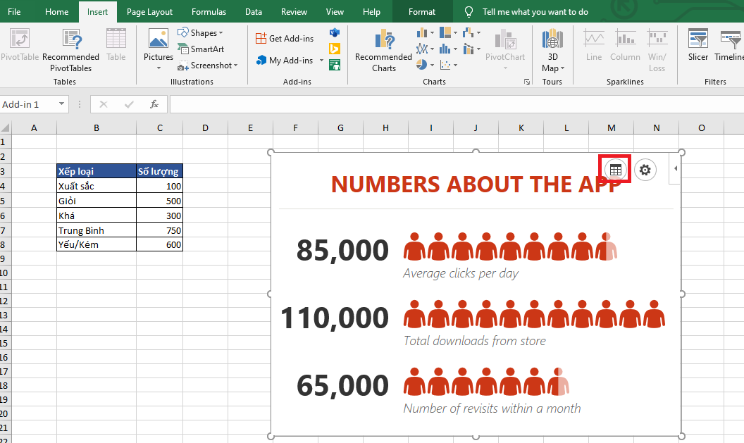Open the Charts dialog launcher
Image resolution: width=744 pixels, height=443 pixels.
(x=526, y=82)
